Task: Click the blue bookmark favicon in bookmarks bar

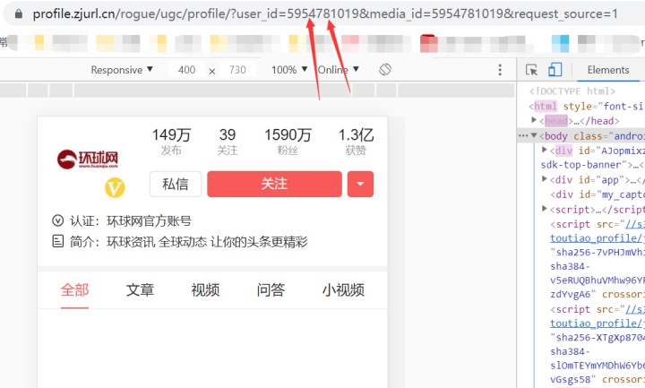Action: (x=560, y=43)
